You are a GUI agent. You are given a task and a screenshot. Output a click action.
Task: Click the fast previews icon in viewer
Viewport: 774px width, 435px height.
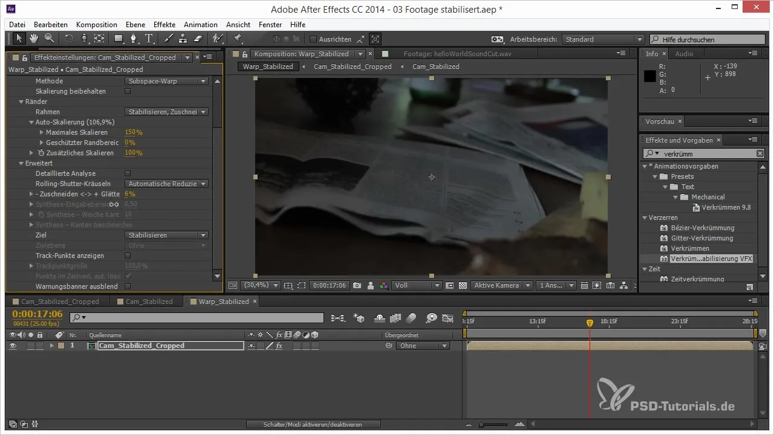coord(597,285)
